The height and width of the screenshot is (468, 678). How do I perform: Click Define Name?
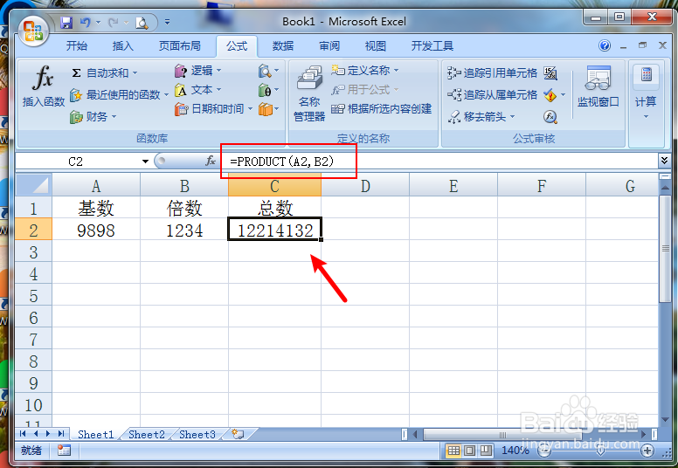[x=364, y=70]
